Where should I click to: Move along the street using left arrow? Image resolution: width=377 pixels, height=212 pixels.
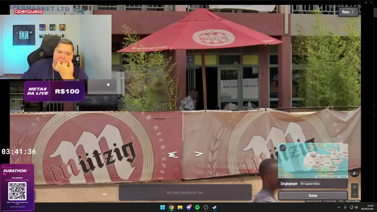point(173,154)
